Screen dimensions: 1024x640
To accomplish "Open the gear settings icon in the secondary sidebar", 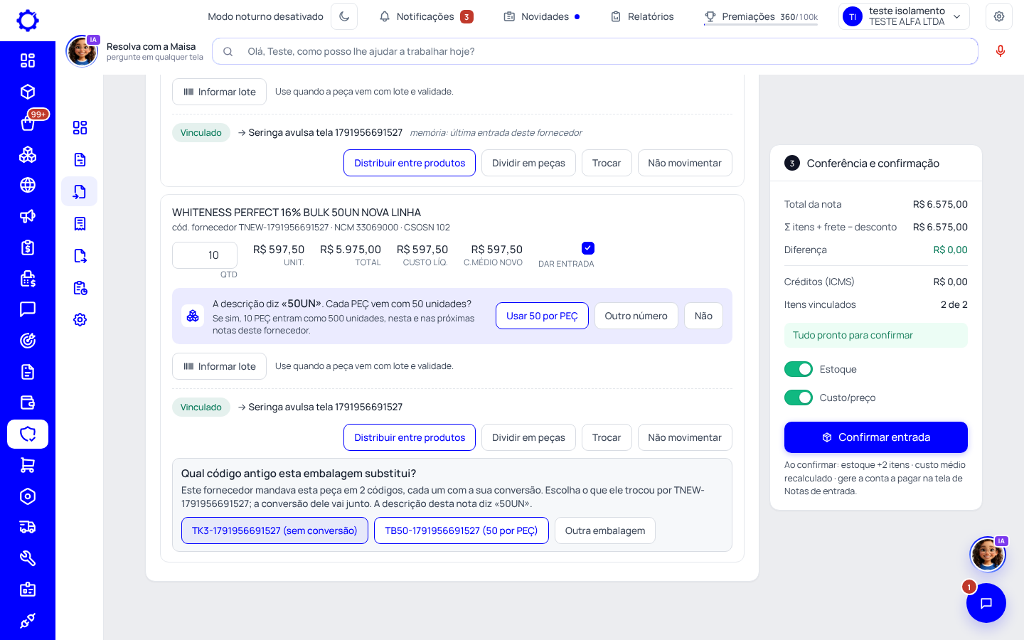I will pyautogui.click(x=80, y=320).
